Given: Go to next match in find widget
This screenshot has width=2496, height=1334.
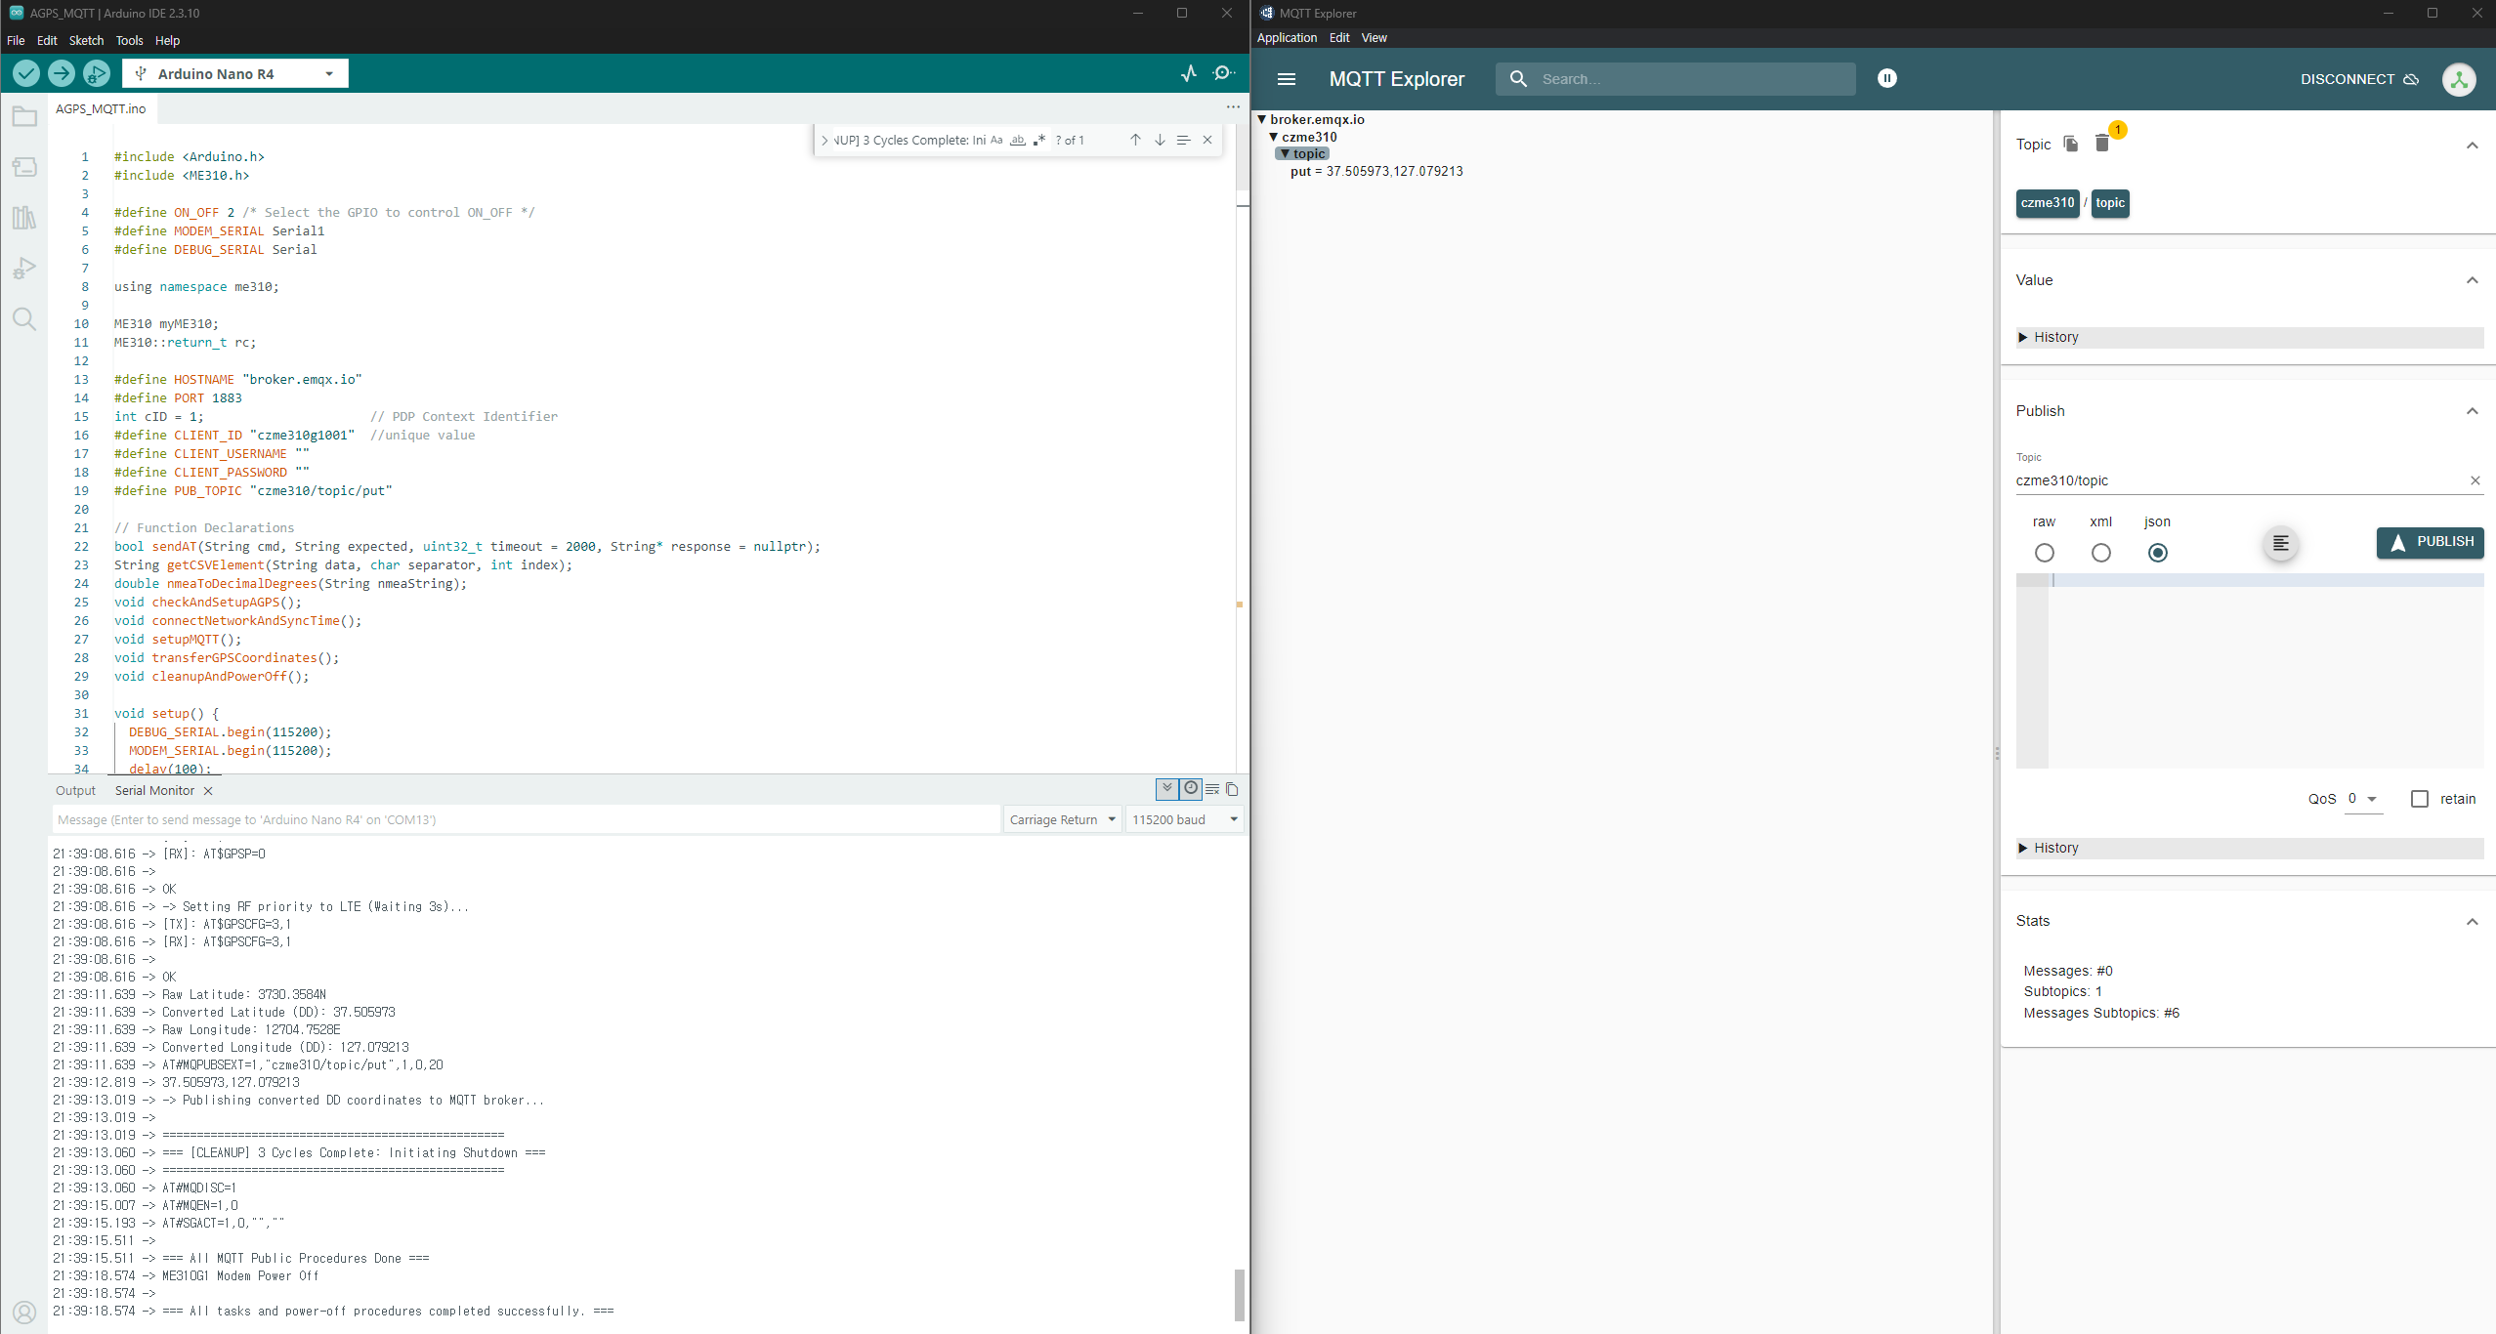Looking at the screenshot, I should coord(1160,140).
